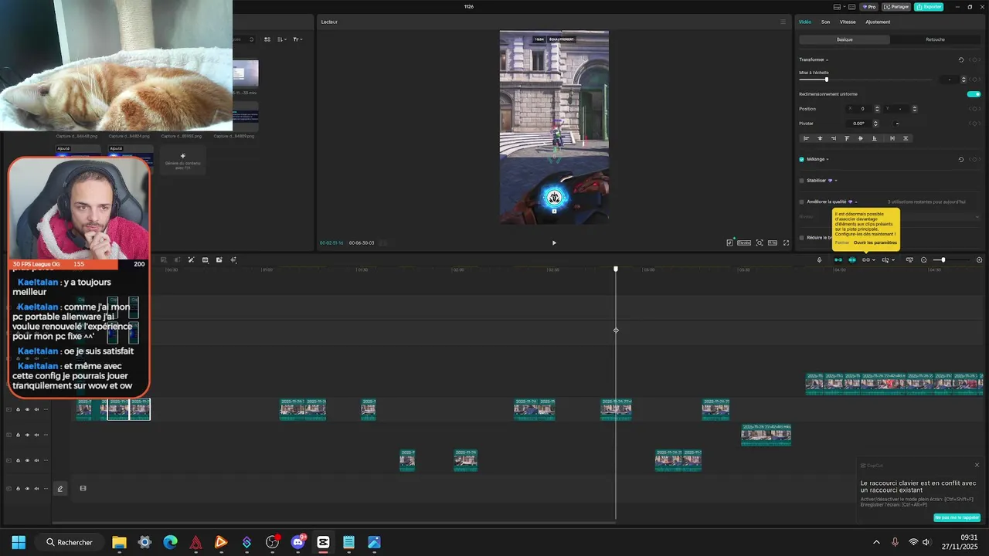
Task: Click Ouvrir les paramètres in yellow tooltip
Action: pyautogui.click(x=875, y=242)
